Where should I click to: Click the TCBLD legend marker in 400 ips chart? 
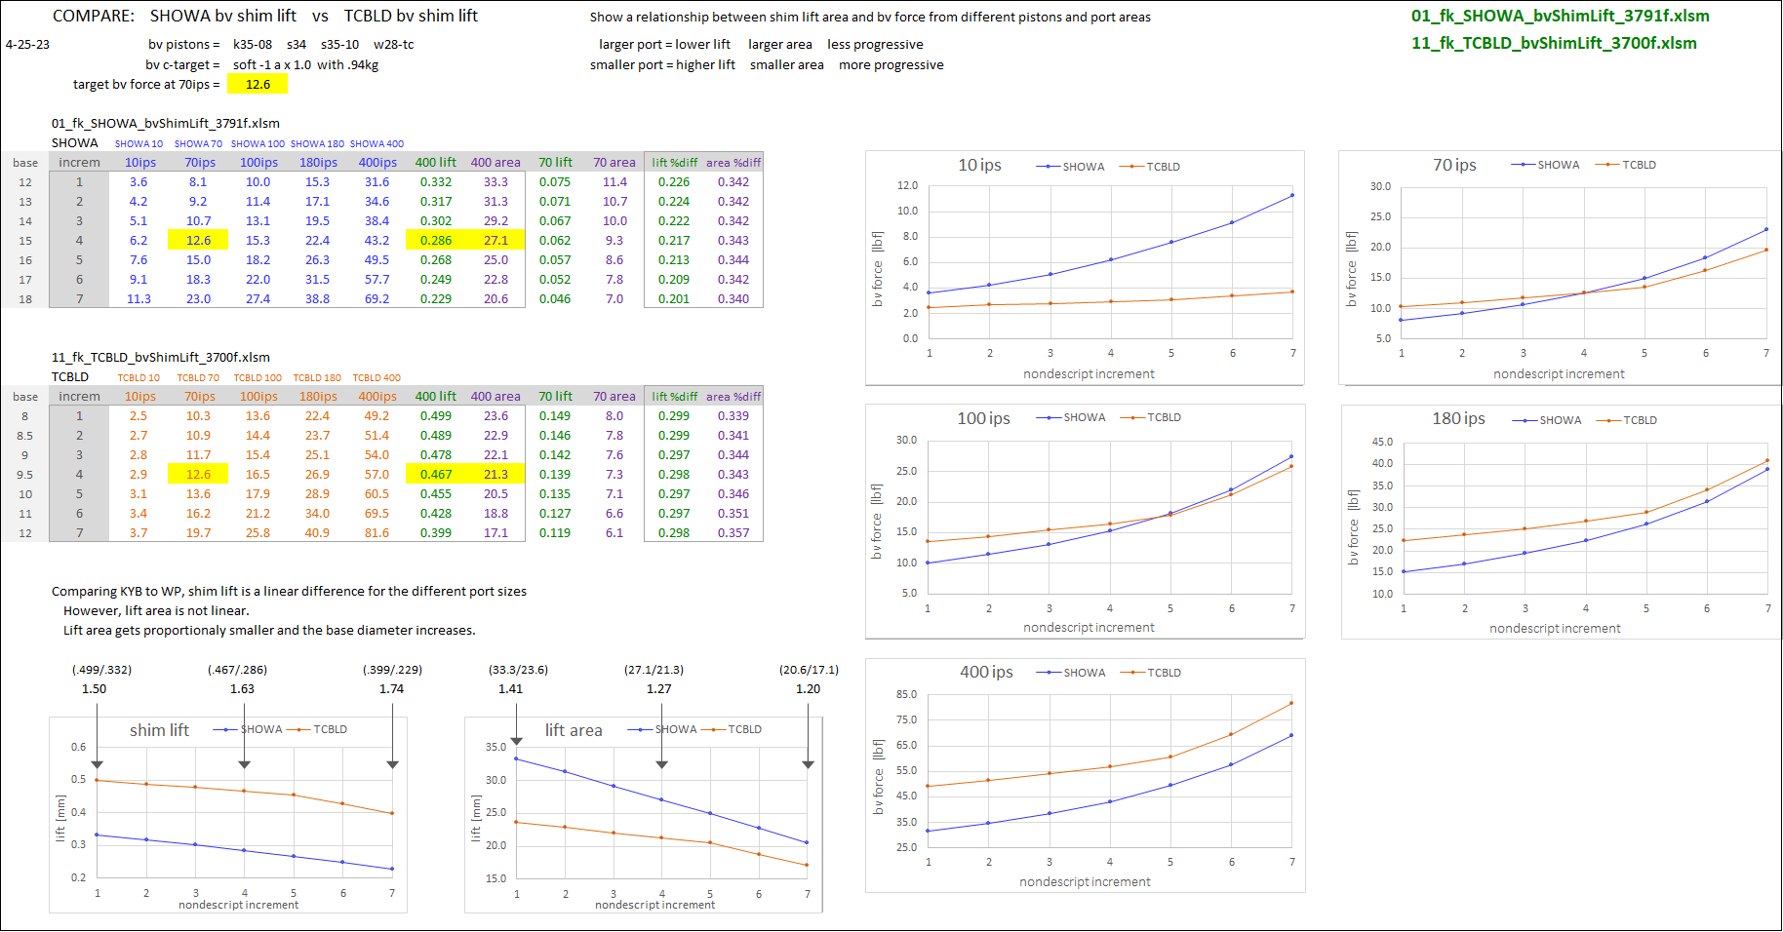click(1132, 673)
